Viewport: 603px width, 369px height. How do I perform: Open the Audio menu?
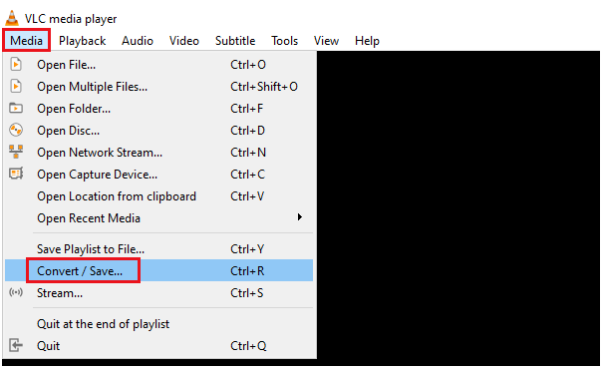138,41
